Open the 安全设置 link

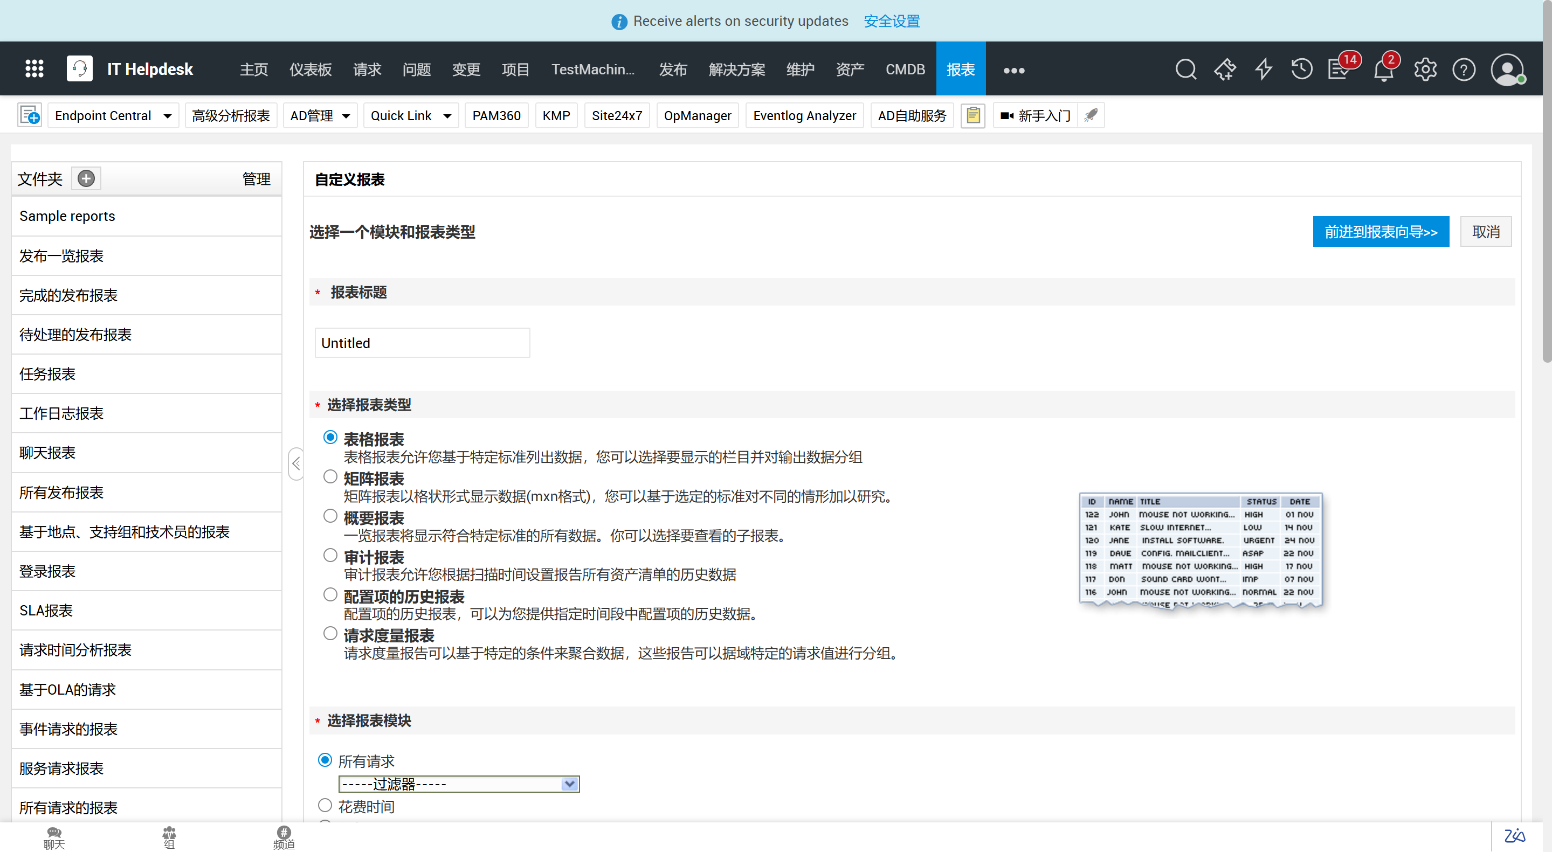[x=891, y=21]
